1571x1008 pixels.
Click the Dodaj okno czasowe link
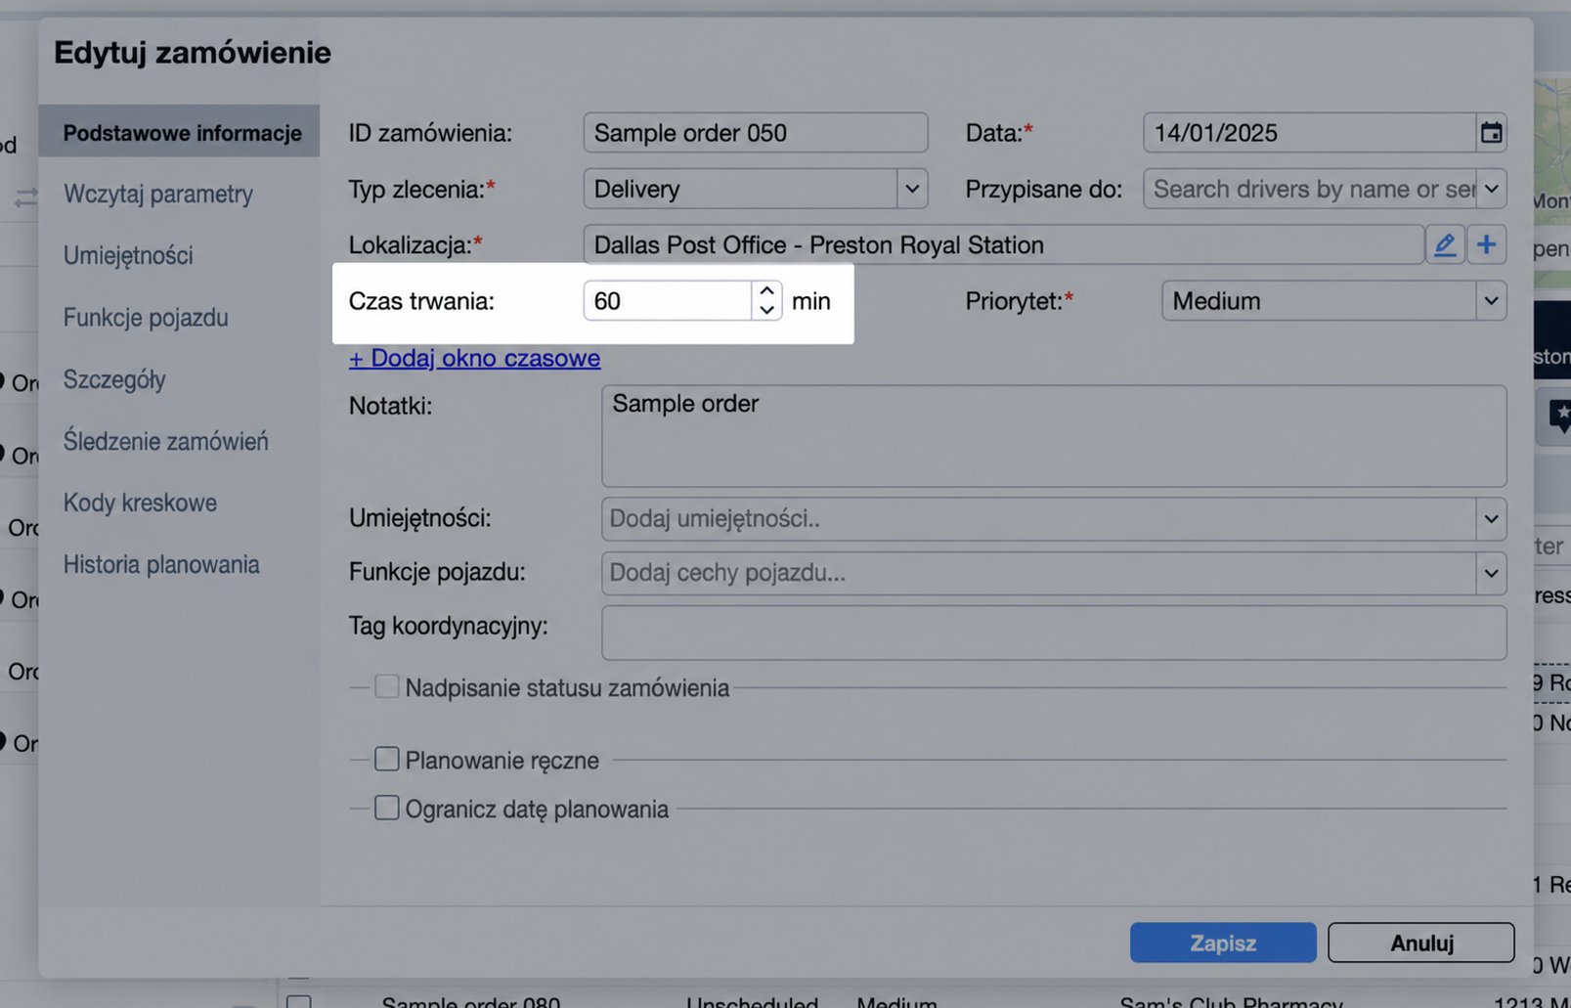click(x=475, y=358)
